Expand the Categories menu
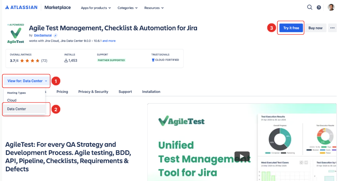This screenshot has width=339, height=181. tap(127, 8)
